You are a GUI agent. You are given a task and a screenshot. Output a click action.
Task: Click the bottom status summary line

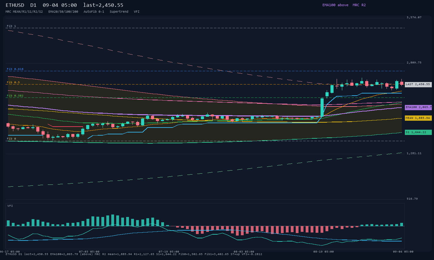[x=134, y=254]
